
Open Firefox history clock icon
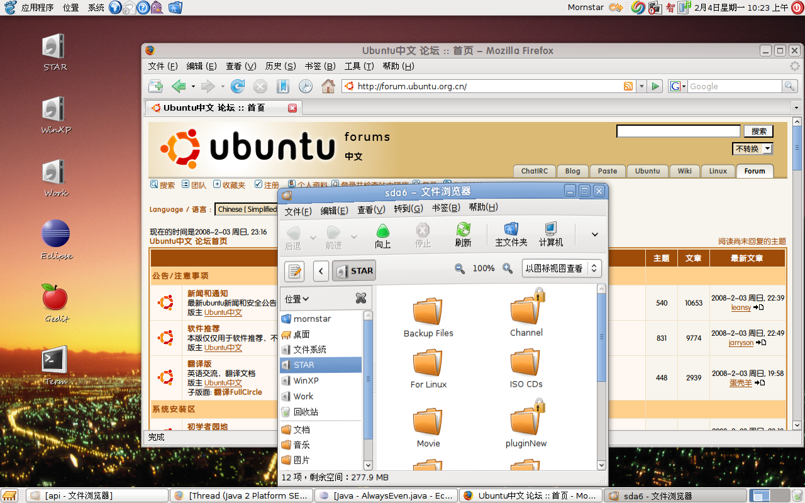click(306, 86)
